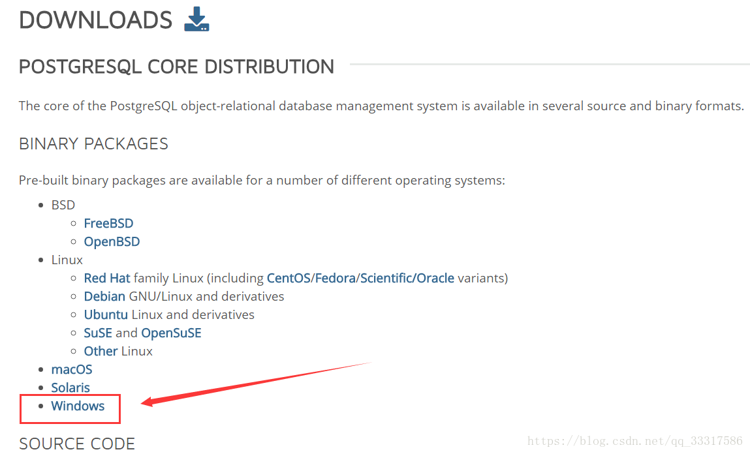Click the POSTGRESQL CORE DISTRIBUTION heading

(176, 66)
